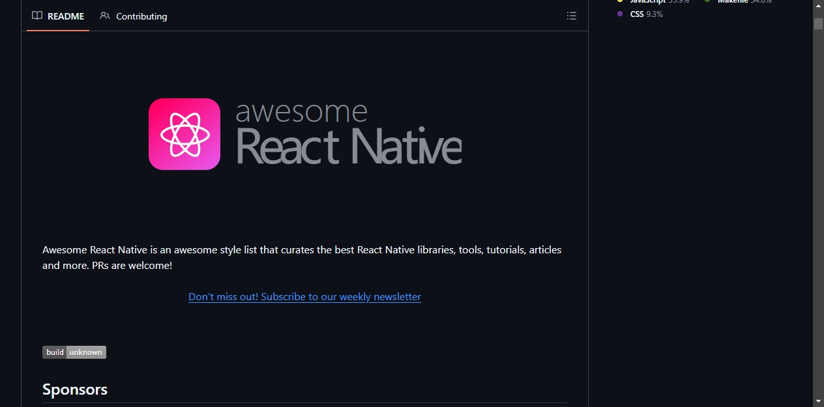
Task: Open the weekly newsletter subscribe link
Action: point(304,297)
